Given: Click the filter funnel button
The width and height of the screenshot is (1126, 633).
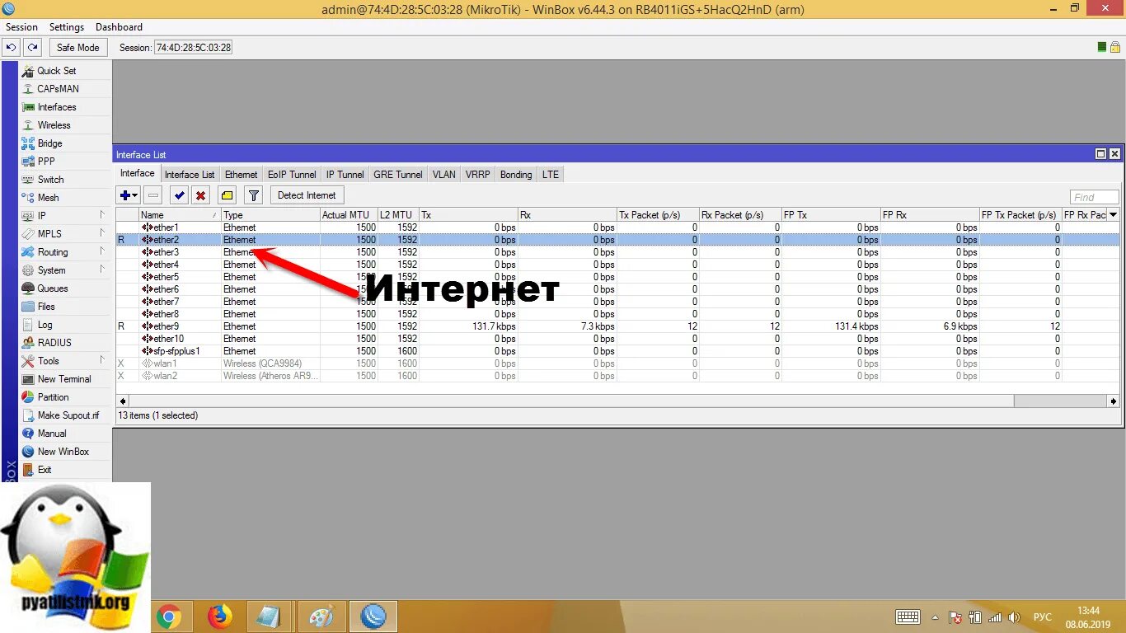Looking at the screenshot, I should click(254, 195).
